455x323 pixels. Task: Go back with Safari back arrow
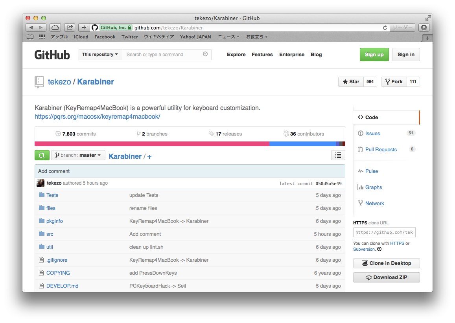[31, 28]
